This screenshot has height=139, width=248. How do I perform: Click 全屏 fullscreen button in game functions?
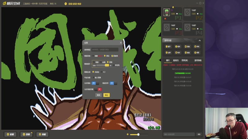[x=168, y=53]
